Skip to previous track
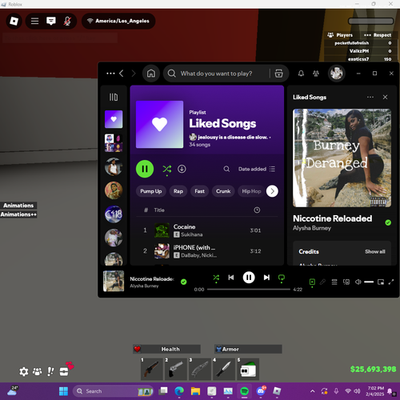The image size is (400, 400). click(x=231, y=278)
